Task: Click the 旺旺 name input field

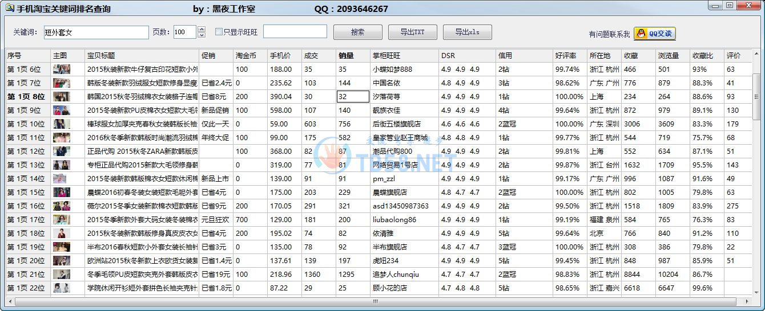Action: 295,32
